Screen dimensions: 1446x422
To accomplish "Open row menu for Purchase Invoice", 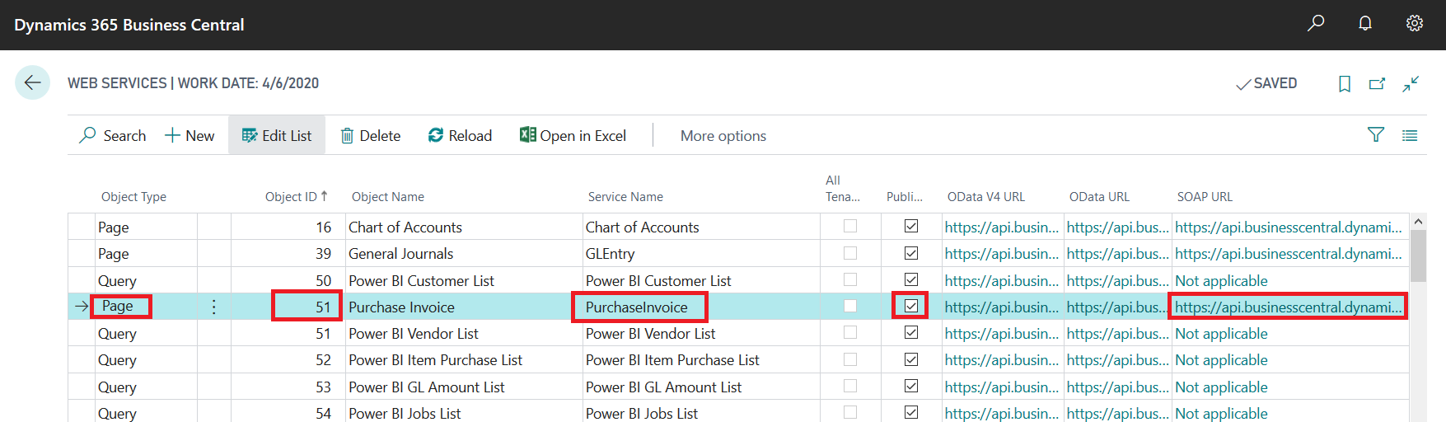I will point(214,307).
